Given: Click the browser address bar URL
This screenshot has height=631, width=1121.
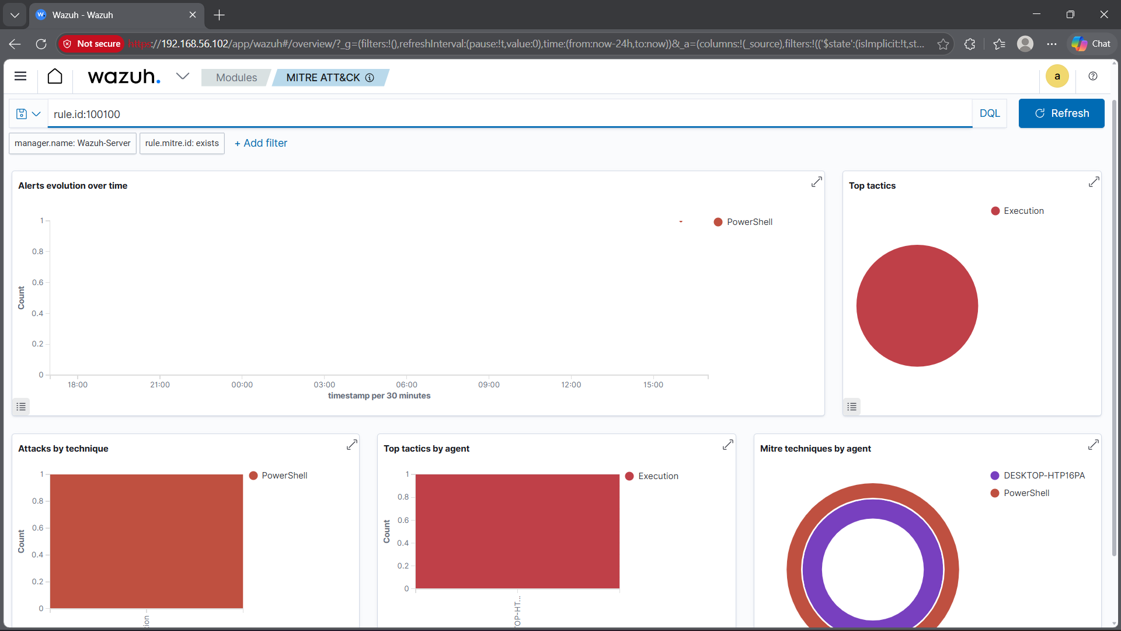Looking at the screenshot, I should tap(525, 44).
